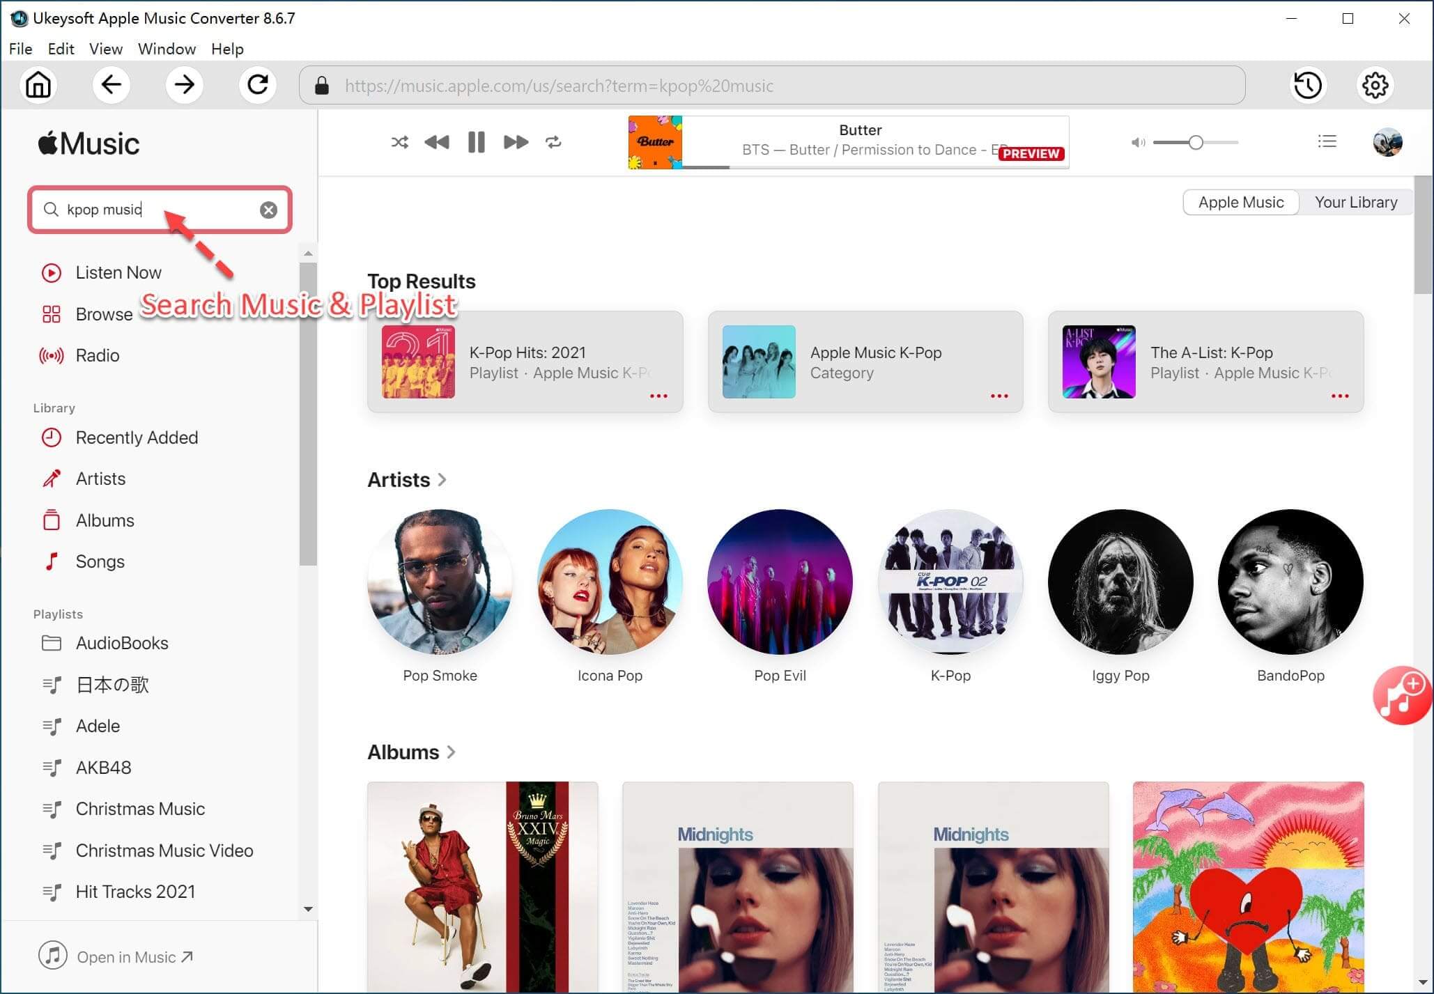Drag the volume slider control
1434x994 pixels.
[1192, 141]
